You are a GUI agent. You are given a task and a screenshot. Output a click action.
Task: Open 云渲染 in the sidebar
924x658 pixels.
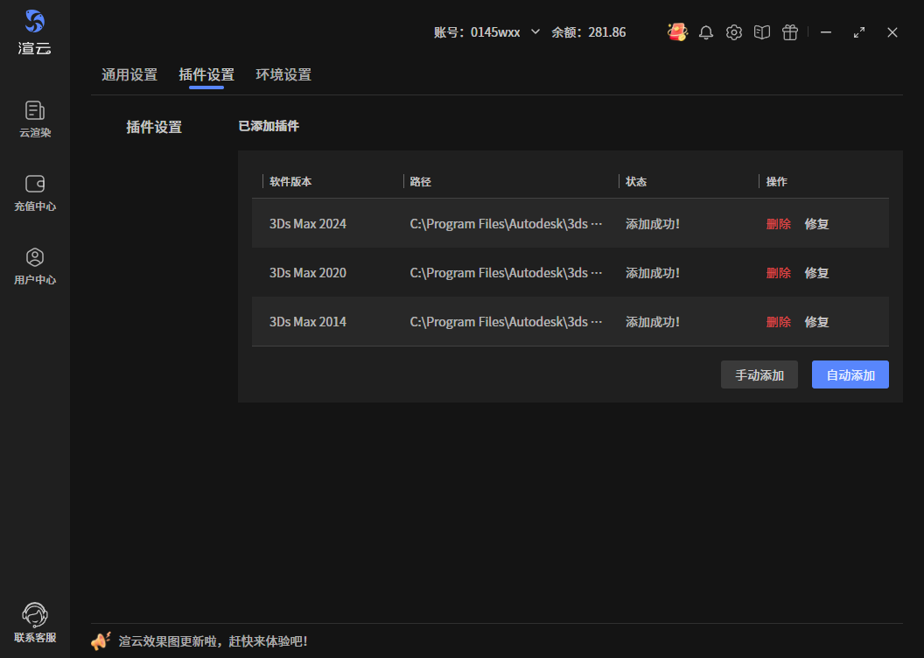click(35, 120)
